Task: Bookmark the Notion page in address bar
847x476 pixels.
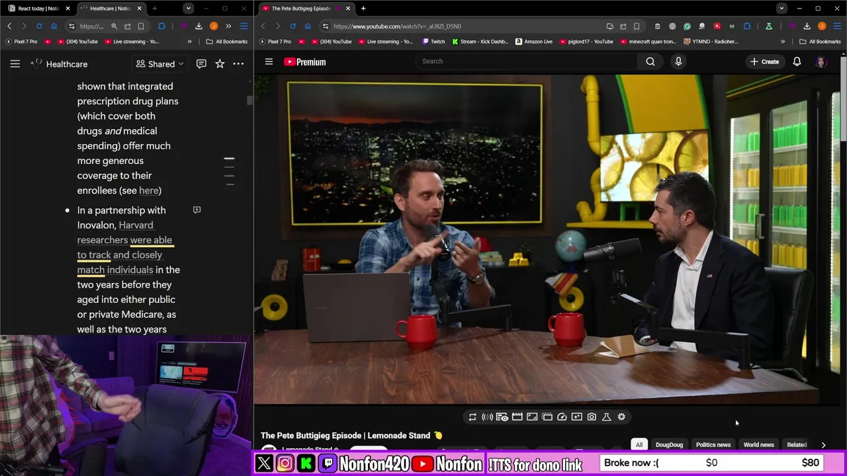Action: (x=141, y=26)
